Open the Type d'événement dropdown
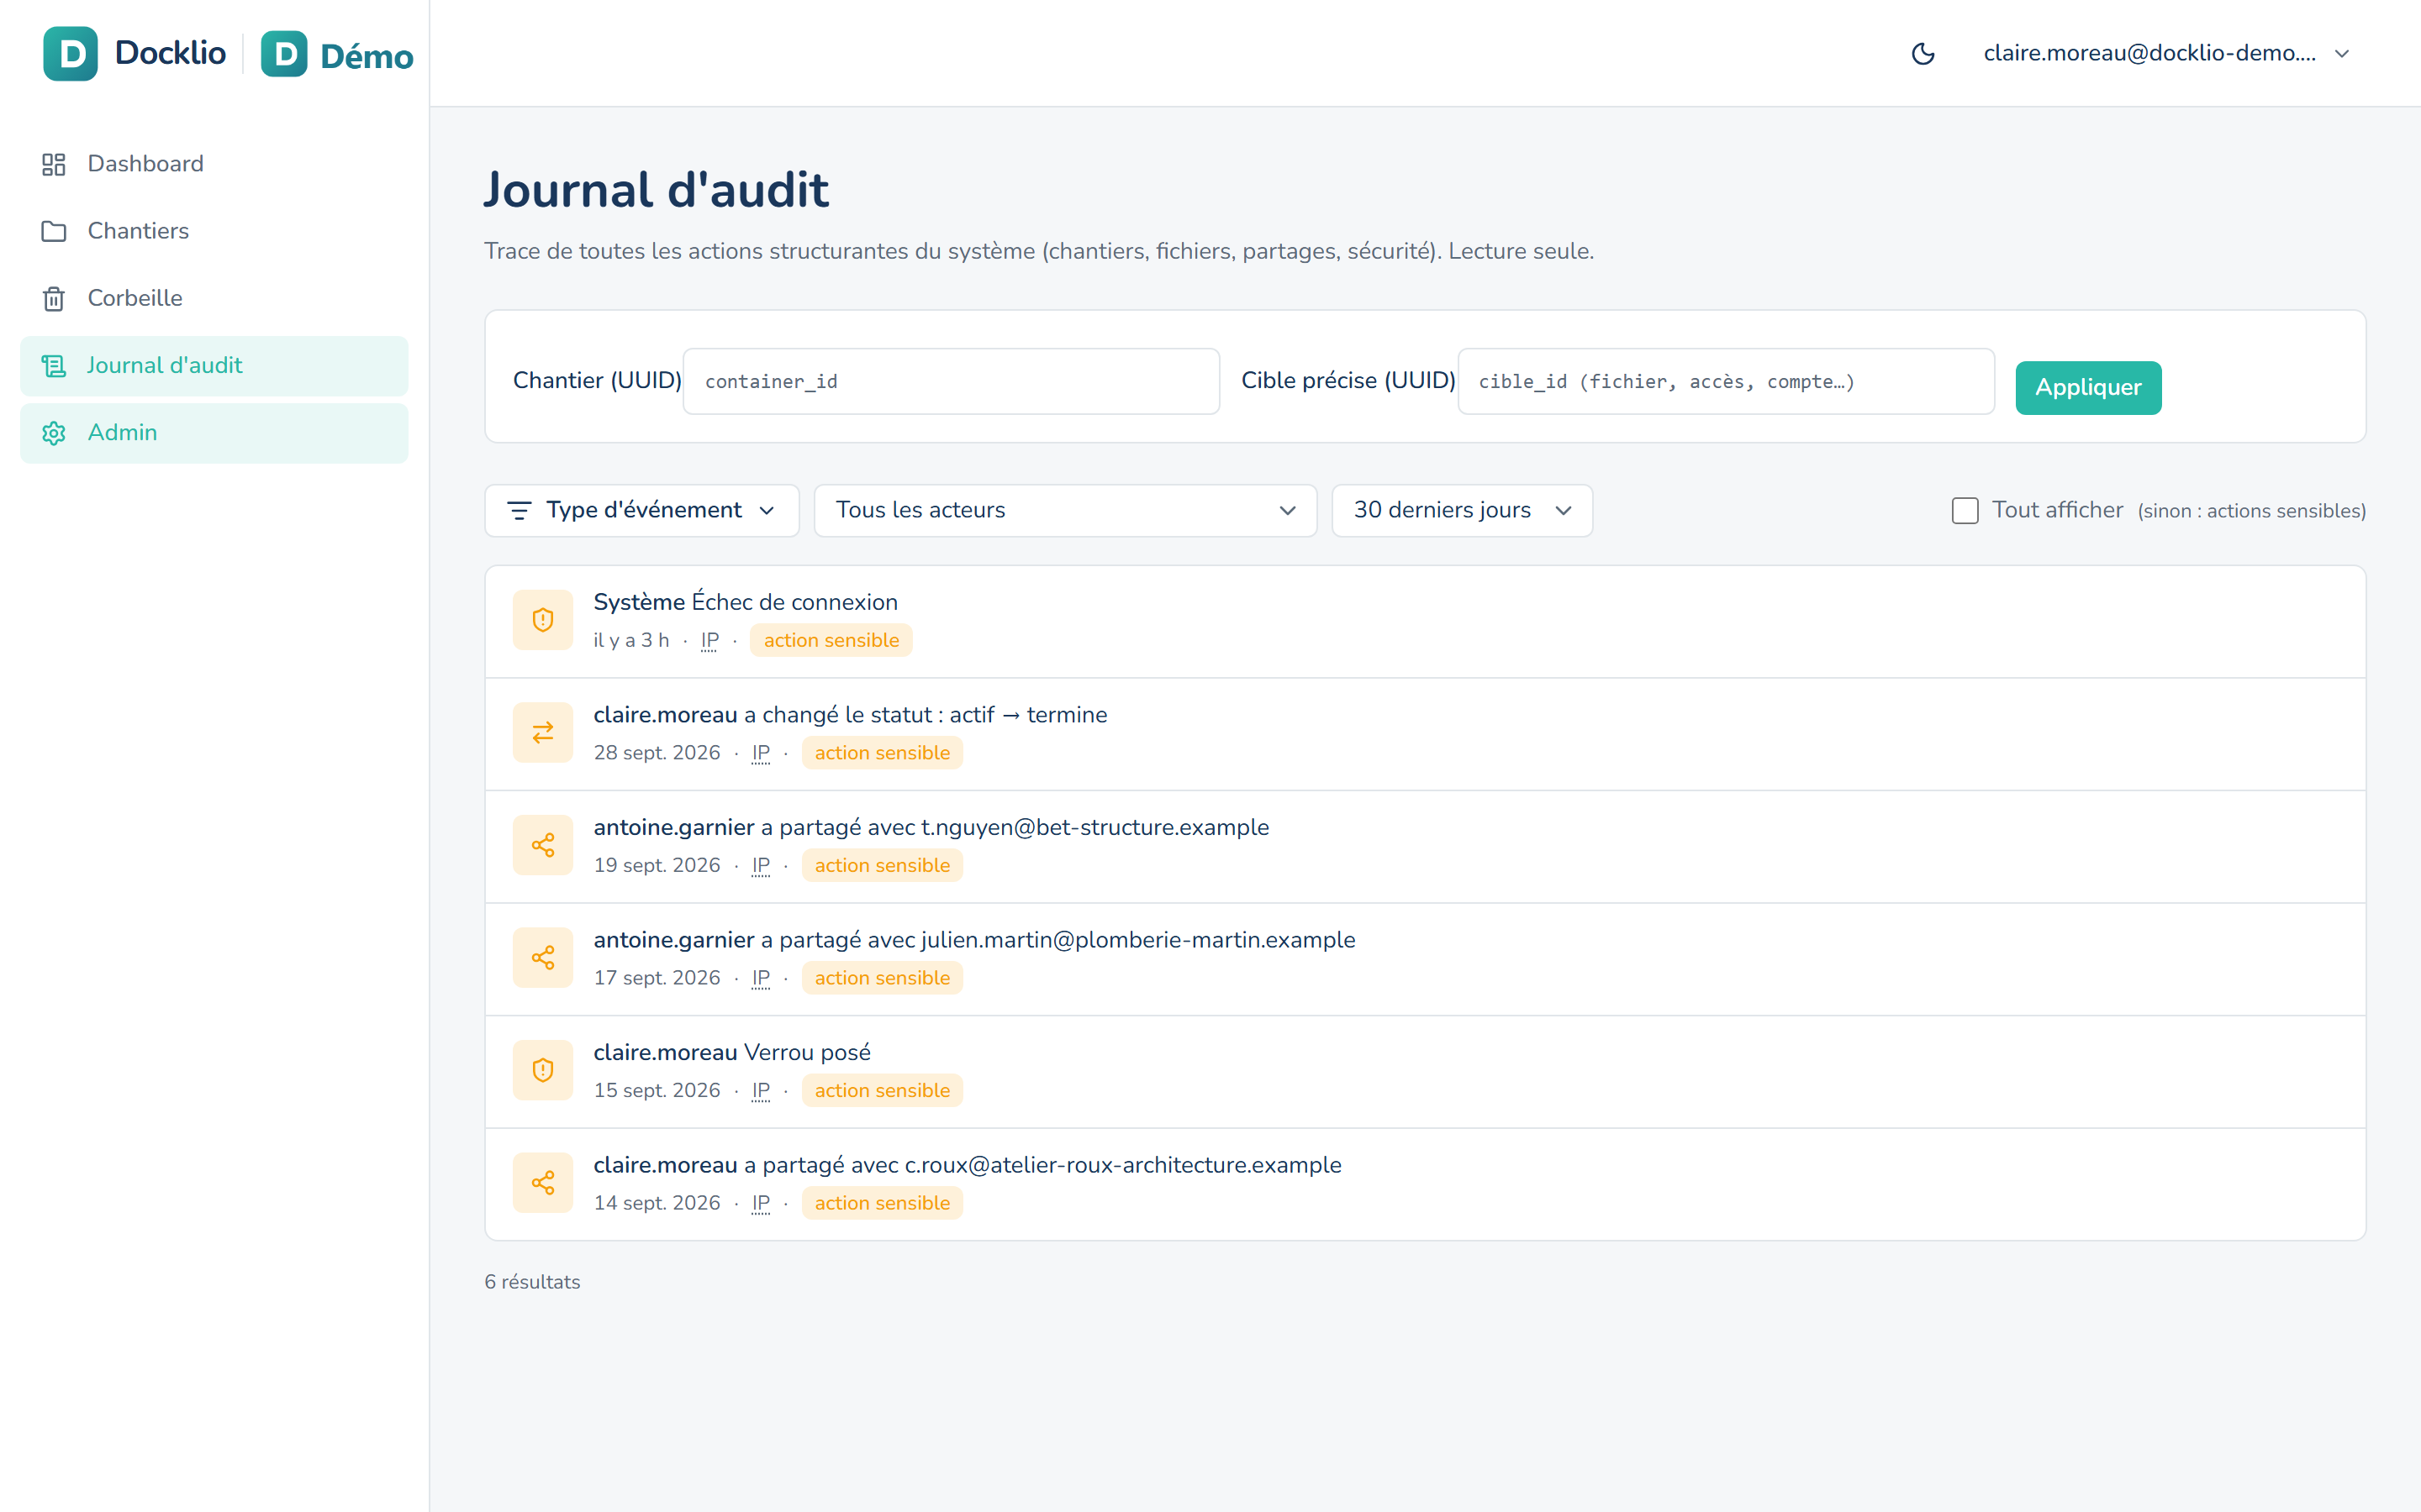Viewport: 2421px width, 1512px height. (x=642, y=511)
